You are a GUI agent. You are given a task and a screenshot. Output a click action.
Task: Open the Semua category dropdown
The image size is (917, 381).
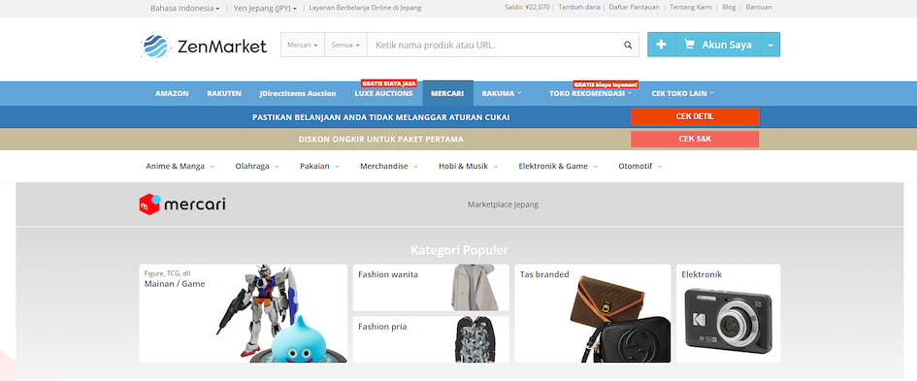(x=345, y=45)
